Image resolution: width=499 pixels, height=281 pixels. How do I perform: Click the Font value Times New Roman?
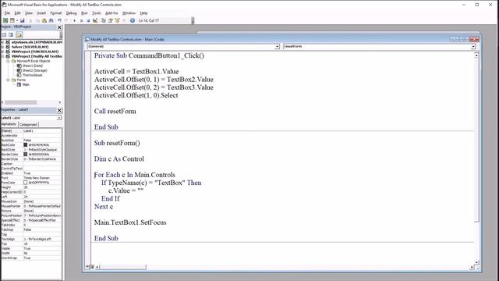pos(37,178)
